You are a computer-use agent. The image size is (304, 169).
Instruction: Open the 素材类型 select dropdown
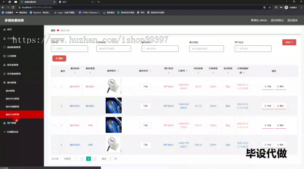[x=206, y=49]
